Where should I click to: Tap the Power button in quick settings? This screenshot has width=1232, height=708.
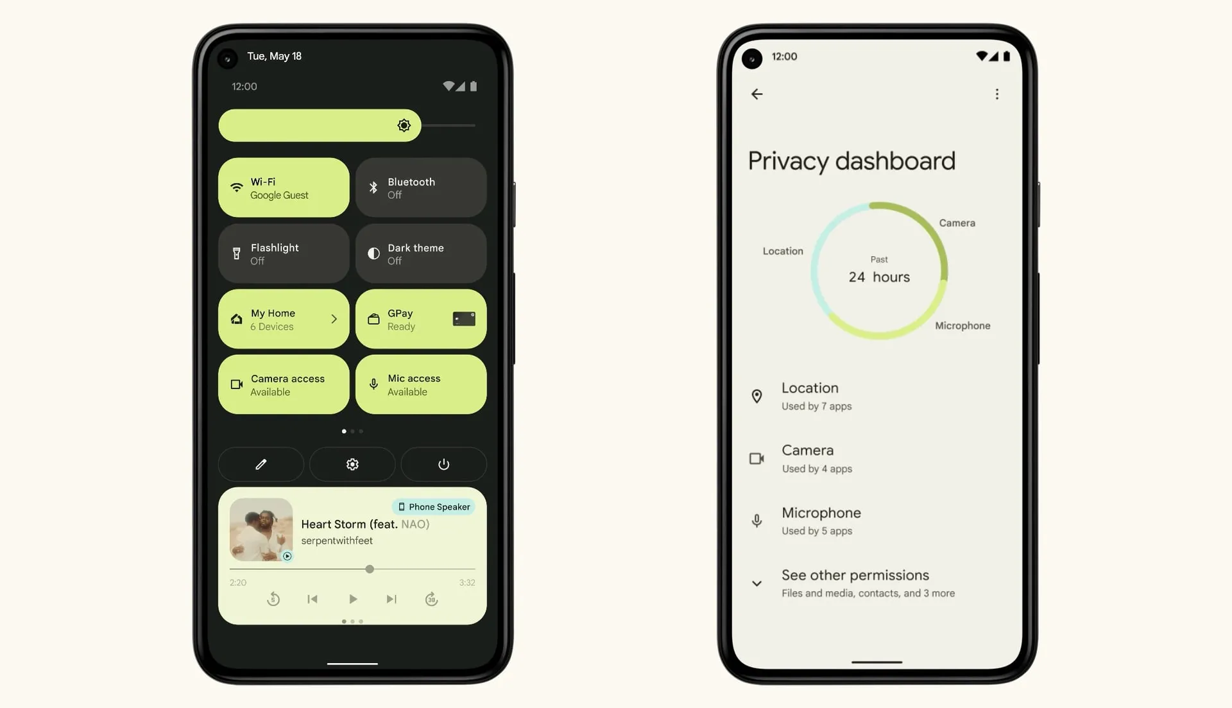coord(443,464)
